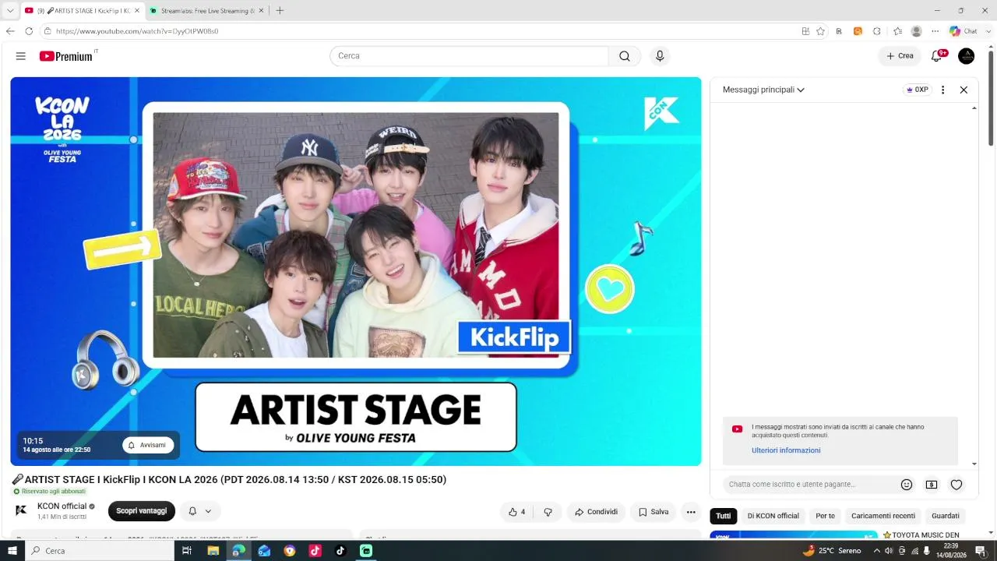The height and width of the screenshot is (561, 997).
Task: Bookmark this page with star icon
Action: (x=820, y=31)
